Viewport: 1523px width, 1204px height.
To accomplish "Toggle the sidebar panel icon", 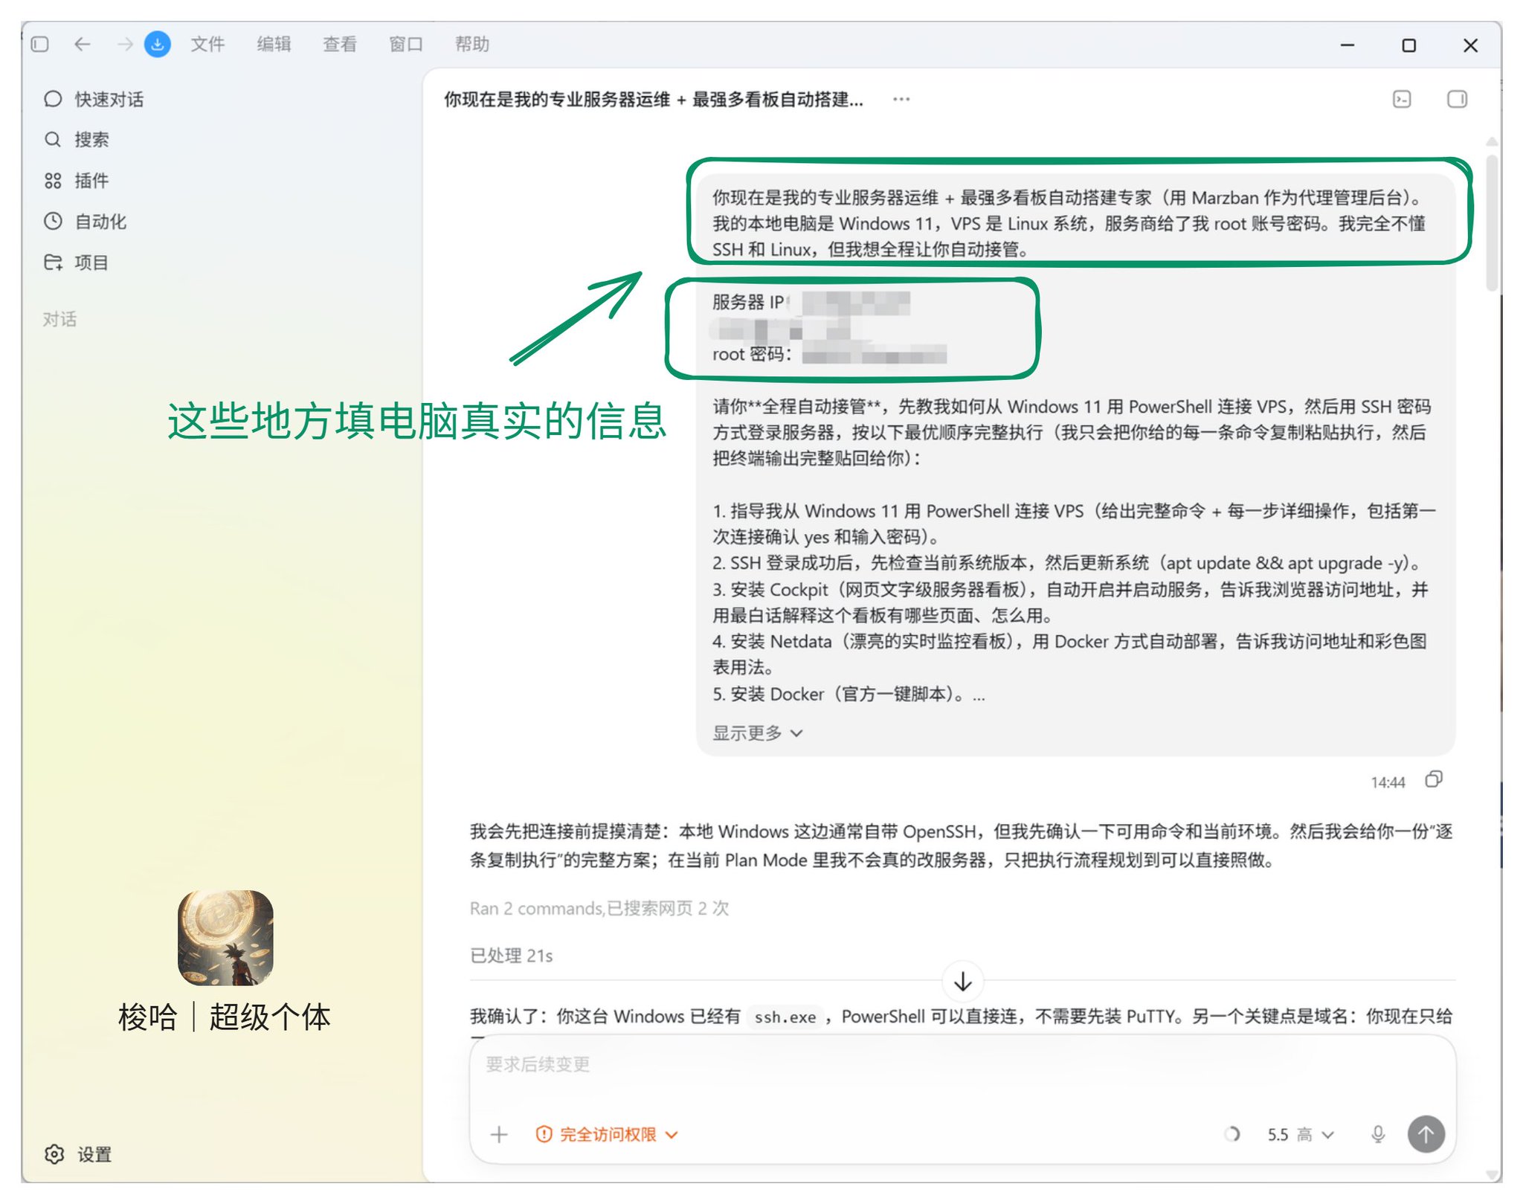I will 40,45.
